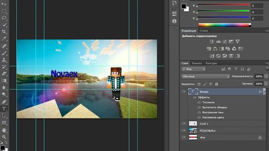This screenshot has height=151, width=269.
Task: Collapse Novaex layer effects arrow
Action: click(x=264, y=91)
